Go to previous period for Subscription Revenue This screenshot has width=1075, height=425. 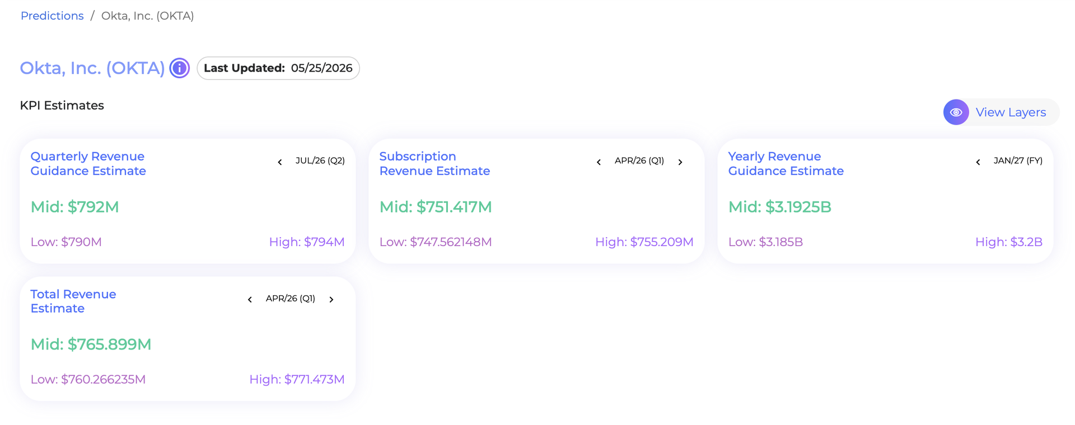599,162
